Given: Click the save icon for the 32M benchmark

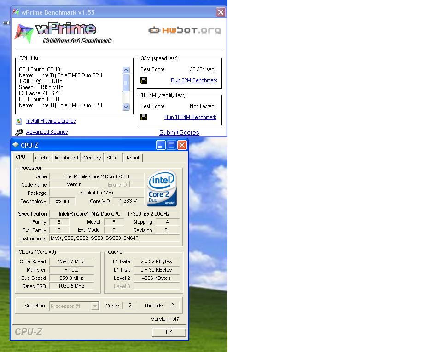Looking at the screenshot, I should pyautogui.click(x=144, y=80).
